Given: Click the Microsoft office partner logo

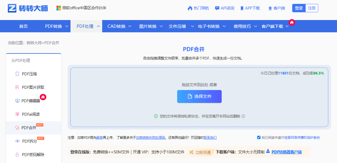Looking at the screenshot, I should coord(59,8).
